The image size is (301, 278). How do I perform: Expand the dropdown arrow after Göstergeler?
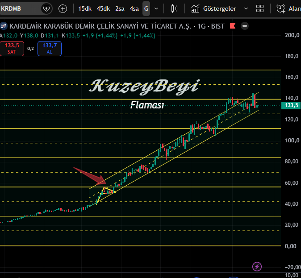pyautogui.click(x=246, y=8)
